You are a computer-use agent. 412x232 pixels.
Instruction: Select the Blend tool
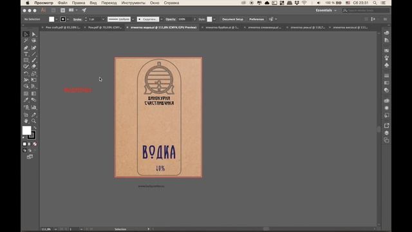pyautogui.click(x=33, y=100)
